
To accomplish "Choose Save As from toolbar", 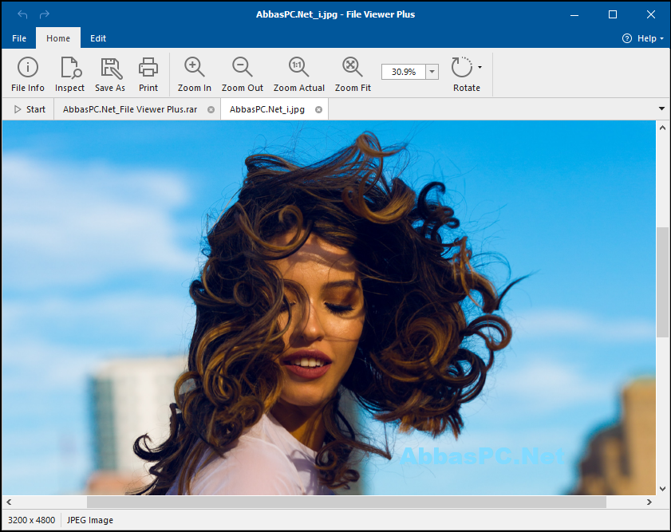I will pyautogui.click(x=110, y=74).
